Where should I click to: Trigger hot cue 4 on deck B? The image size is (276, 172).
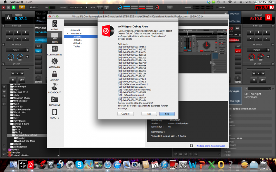coord(250,39)
